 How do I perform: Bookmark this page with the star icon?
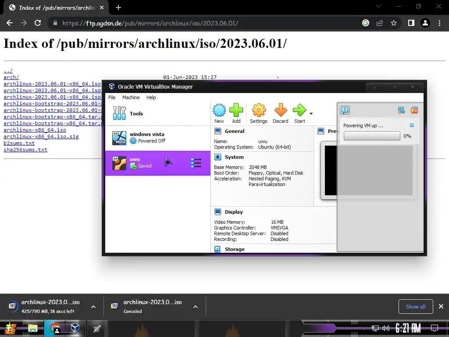[x=394, y=23]
